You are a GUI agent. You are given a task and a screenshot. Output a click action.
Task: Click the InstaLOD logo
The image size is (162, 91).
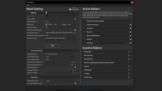pyautogui.click(x=74, y=9)
